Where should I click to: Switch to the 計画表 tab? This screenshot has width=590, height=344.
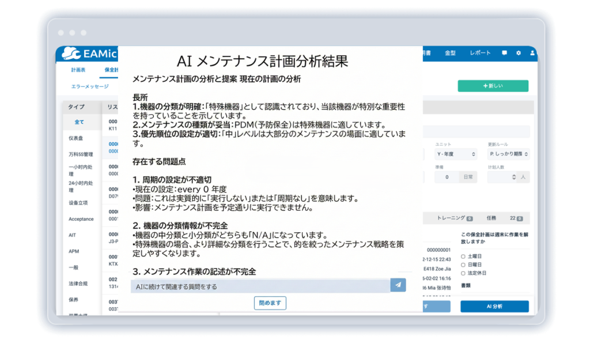tap(78, 70)
